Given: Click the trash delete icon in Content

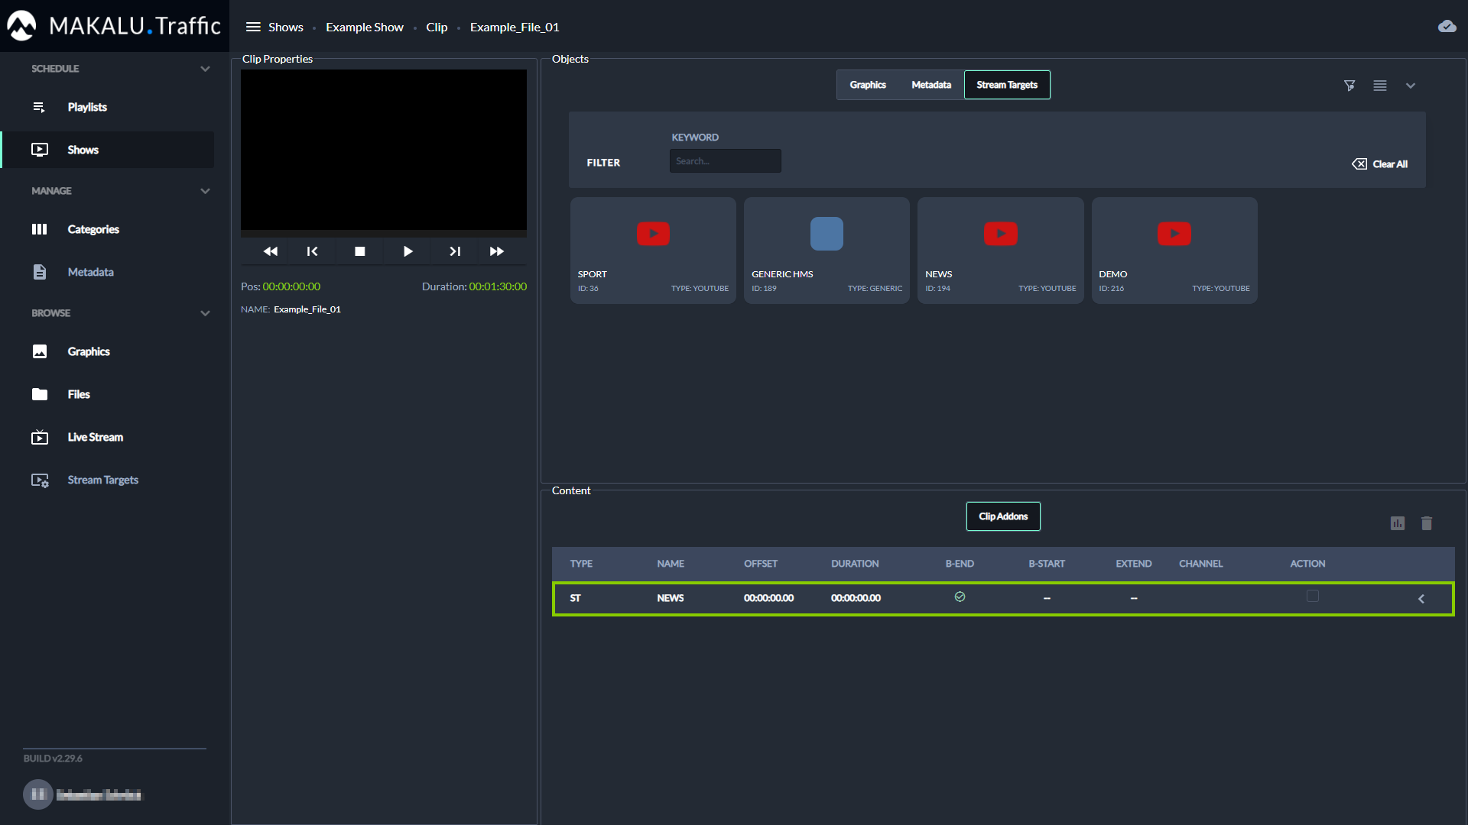Looking at the screenshot, I should point(1427,523).
